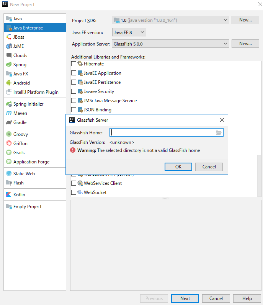Open the Project SDK dropdown
The height and width of the screenshot is (305, 263).
(170, 20)
